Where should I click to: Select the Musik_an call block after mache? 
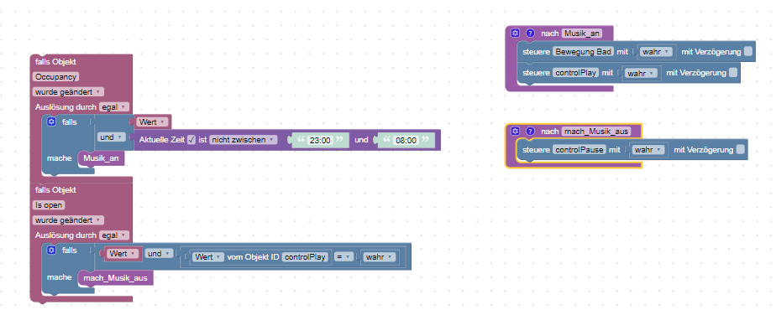pos(101,158)
